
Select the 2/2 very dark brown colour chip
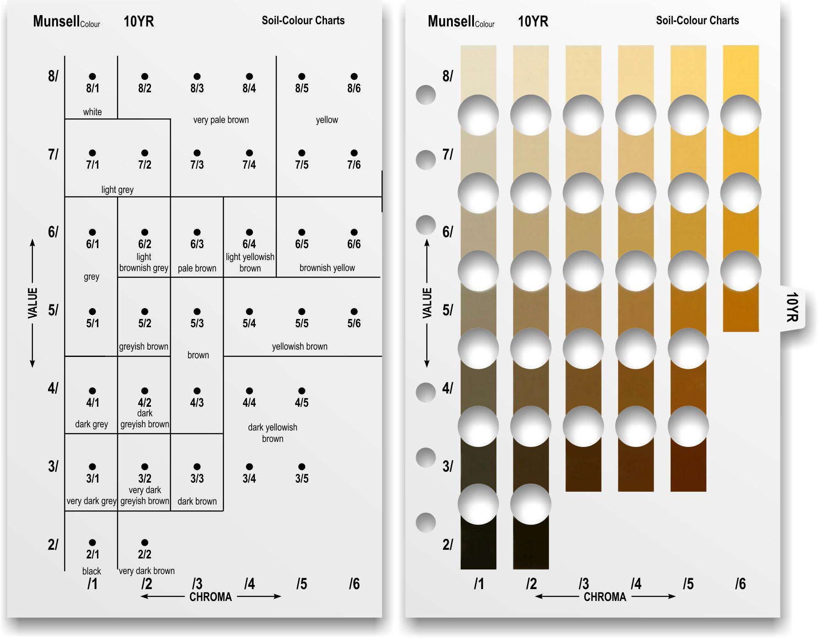[531, 545]
